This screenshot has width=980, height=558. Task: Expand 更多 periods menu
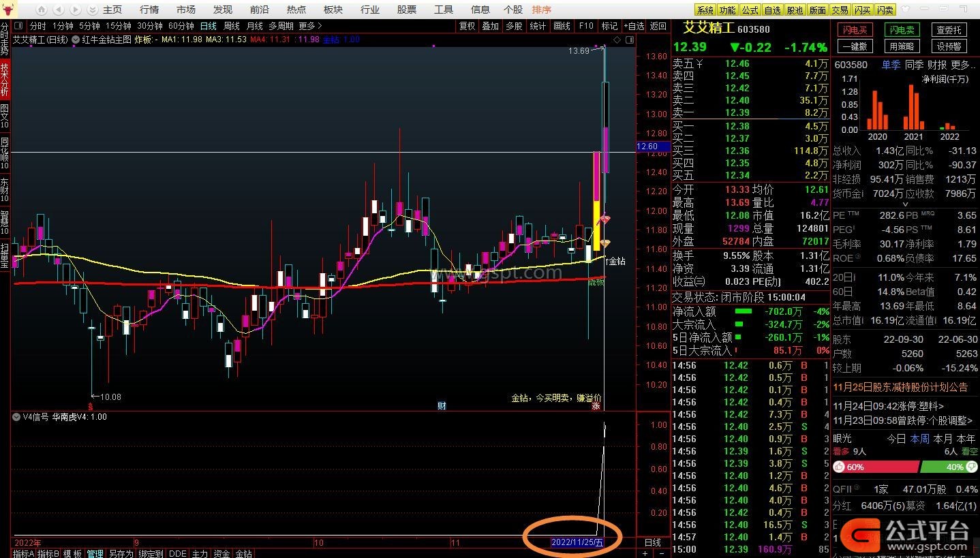coord(310,26)
